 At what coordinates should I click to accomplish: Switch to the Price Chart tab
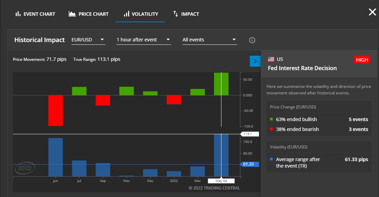tap(89, 14)
